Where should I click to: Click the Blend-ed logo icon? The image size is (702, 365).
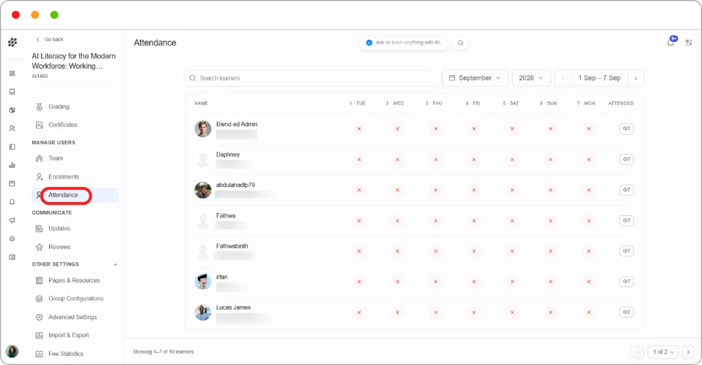pyautogui.click(x=12, y=43)
